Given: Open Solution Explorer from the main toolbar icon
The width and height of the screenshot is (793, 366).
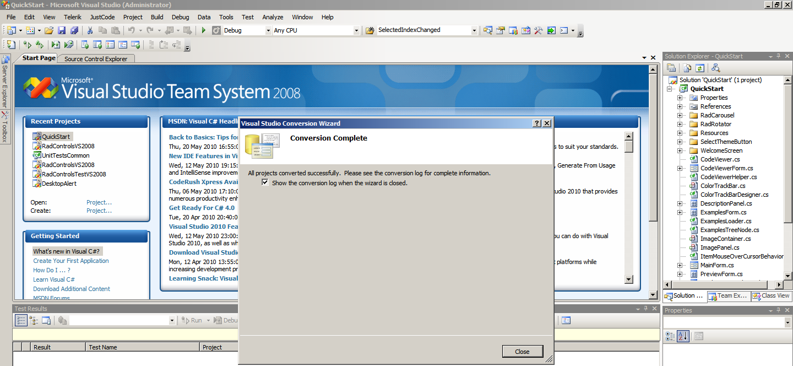Looking at the screenshot, I should [488, 30].
